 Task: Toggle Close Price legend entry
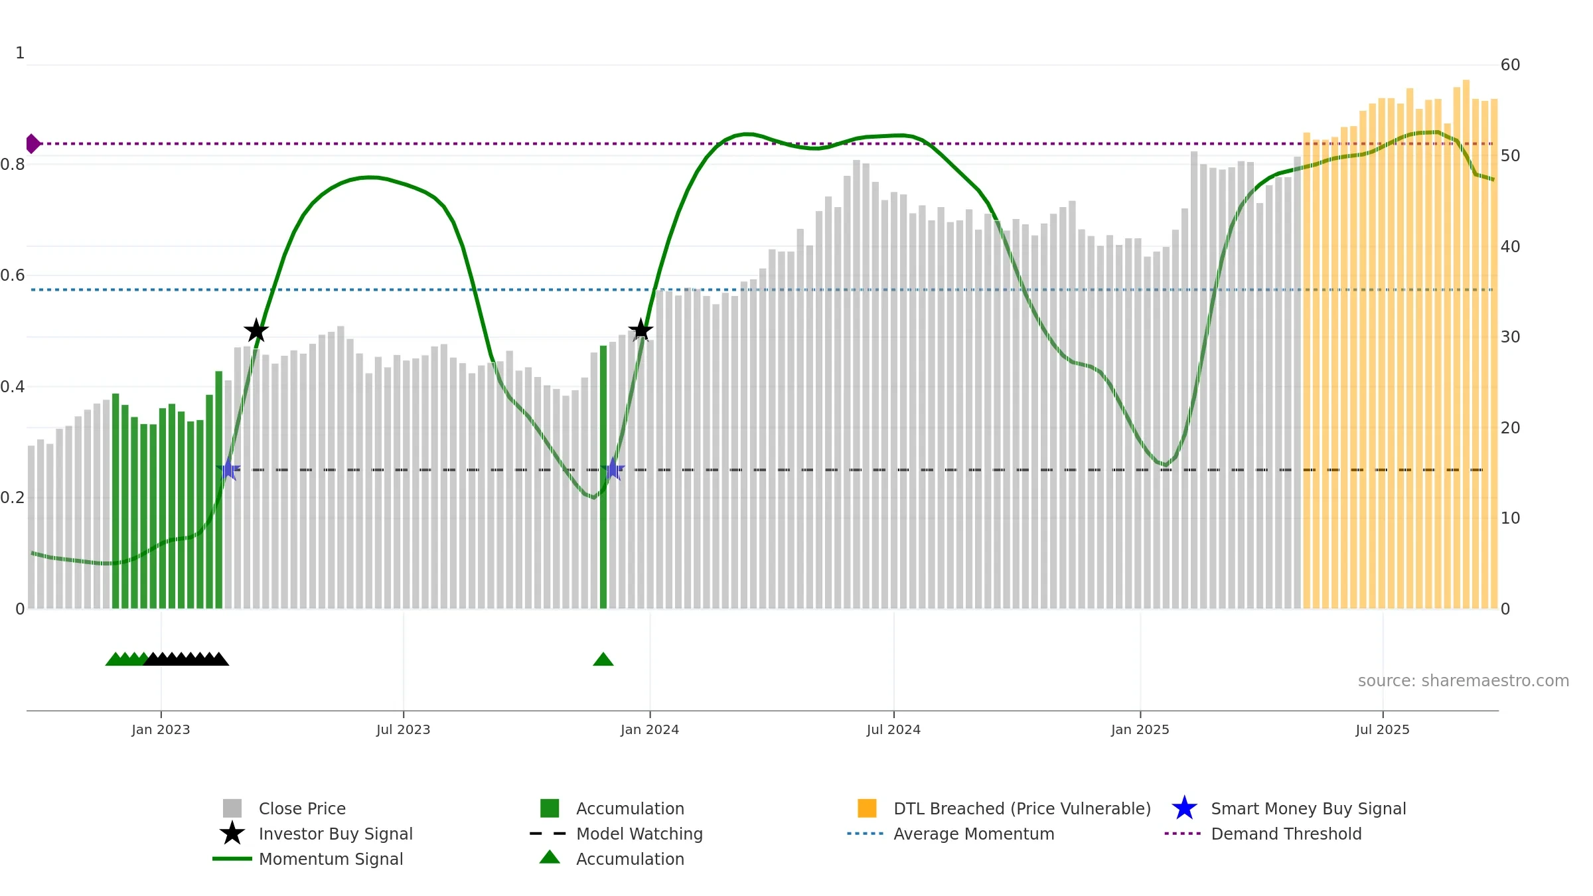(x=302, y=808)
